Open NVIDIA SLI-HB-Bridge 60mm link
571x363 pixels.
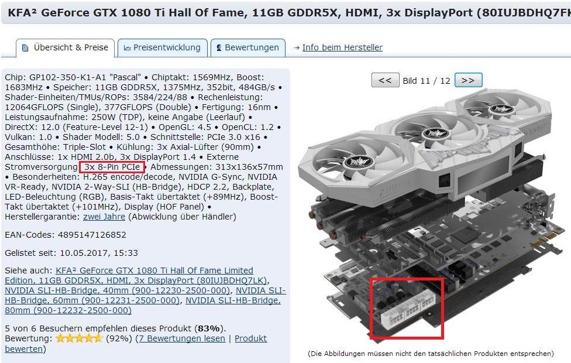[145, 296]
